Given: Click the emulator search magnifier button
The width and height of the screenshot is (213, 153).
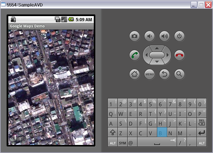Looking at the screenshot, I should pyautogui.click(x=179, y=74).
